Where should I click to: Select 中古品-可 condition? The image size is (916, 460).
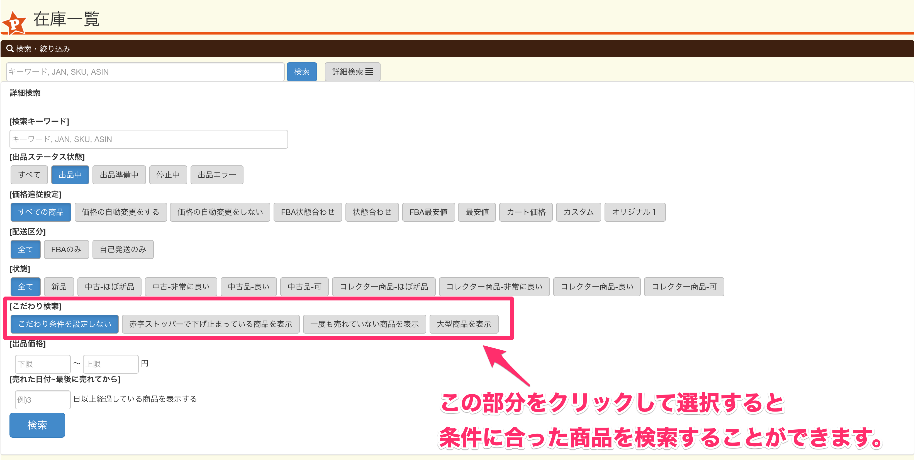(x=304, y=287)
